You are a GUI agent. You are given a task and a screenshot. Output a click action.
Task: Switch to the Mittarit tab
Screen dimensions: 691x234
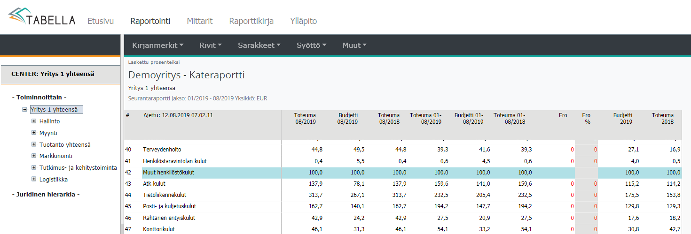pyautogui.click(x=200, y=21)
